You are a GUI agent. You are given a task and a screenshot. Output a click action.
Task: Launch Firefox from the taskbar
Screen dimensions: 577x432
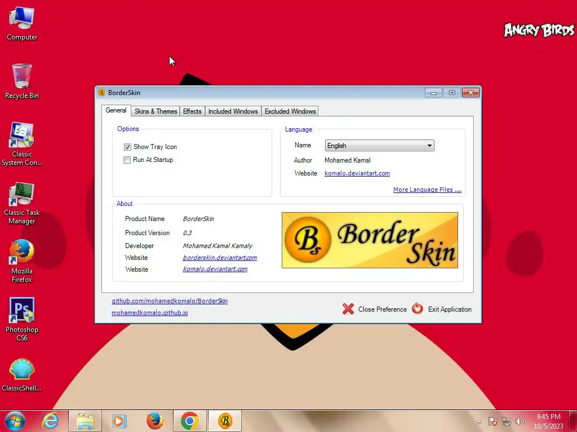coord(155,421)
